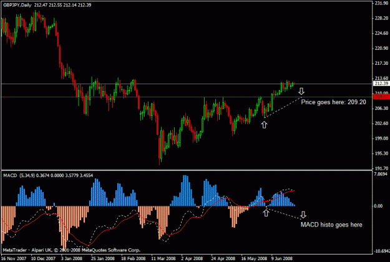This screenshot has height=262, width=390.
Task: Click the 213.60 price scale label
Action: [381, 79]
